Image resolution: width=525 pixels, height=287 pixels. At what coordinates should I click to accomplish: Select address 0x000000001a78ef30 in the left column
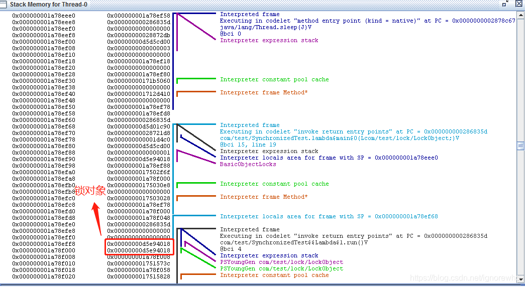coord(44,81)
